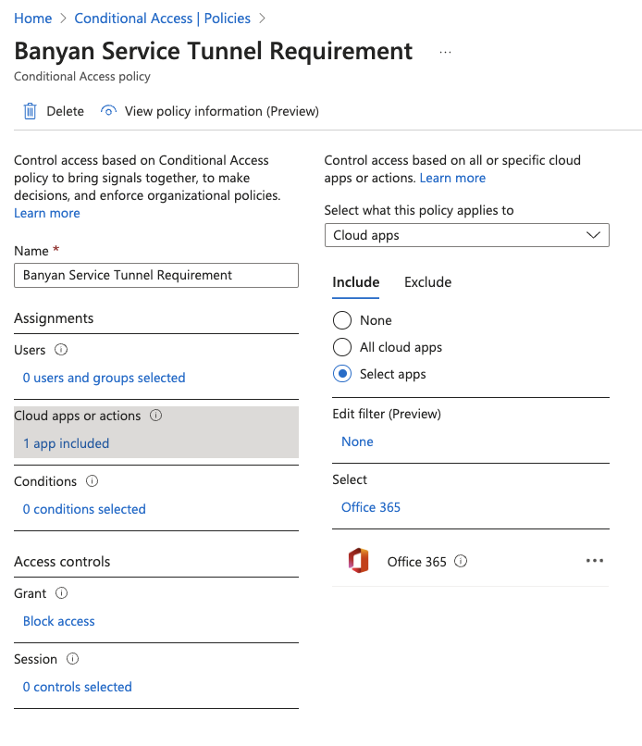Switch to the Include tab
Viewport: 642px width, 746px height.
(x=355, y=282)
